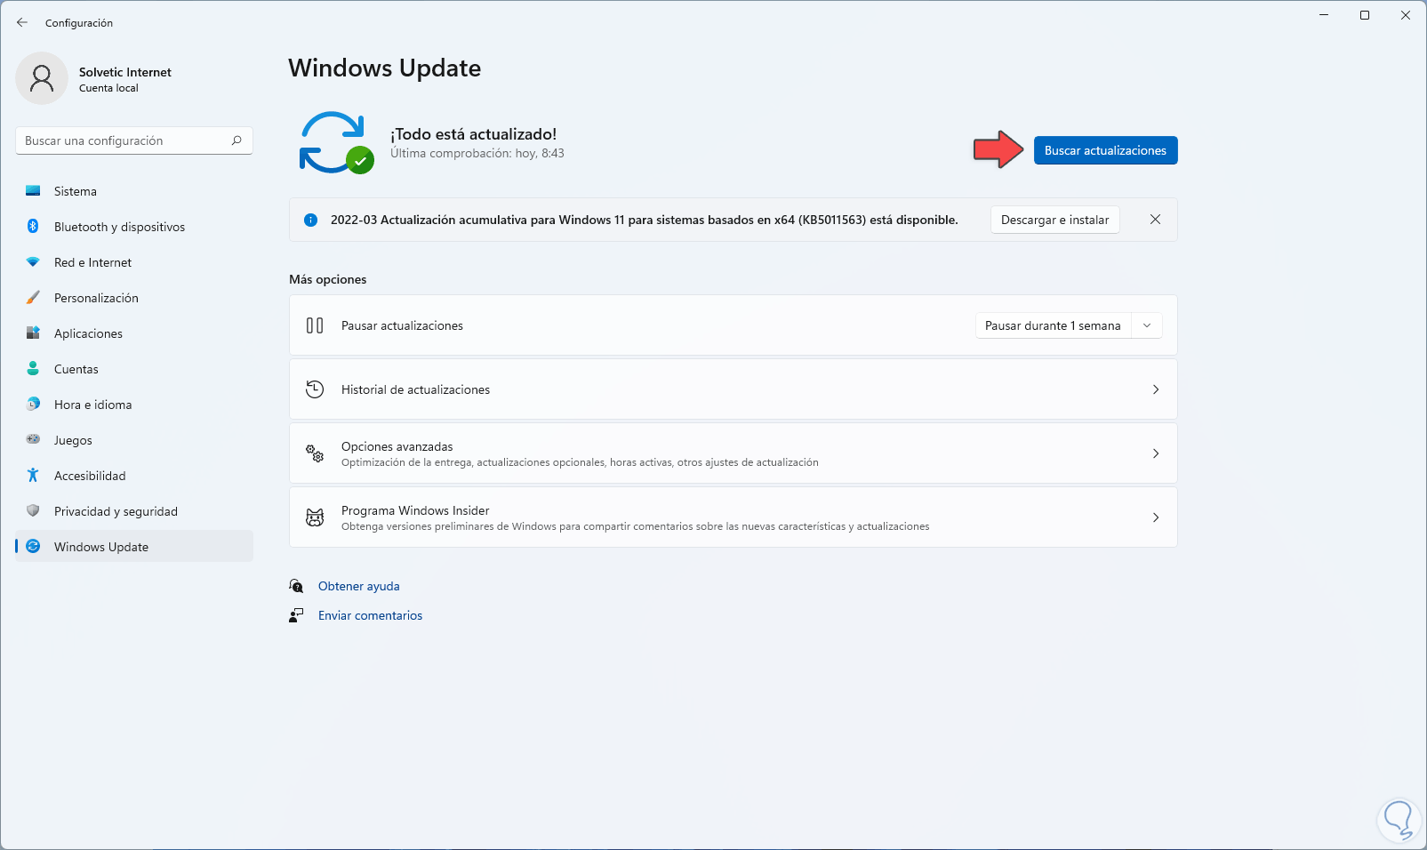The image size is (1427, 850).
Task: Click the ¡Todo está actualizado! heading
Action: pos(474,134)
